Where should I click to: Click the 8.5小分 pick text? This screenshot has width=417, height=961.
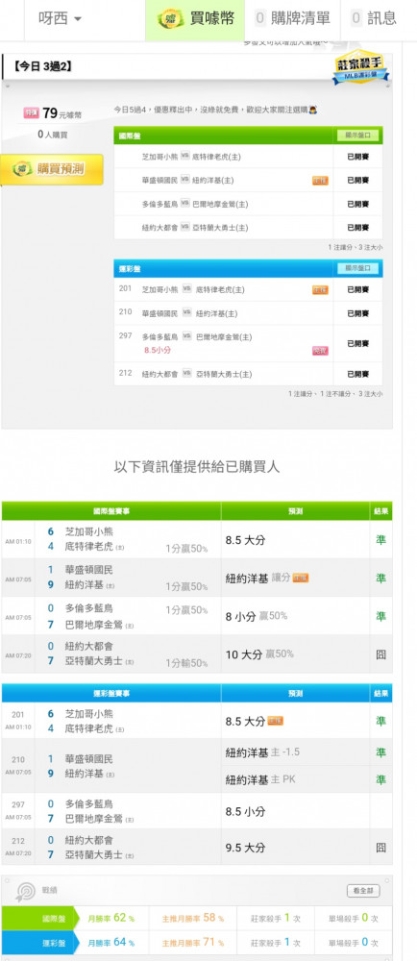[158, 351]
